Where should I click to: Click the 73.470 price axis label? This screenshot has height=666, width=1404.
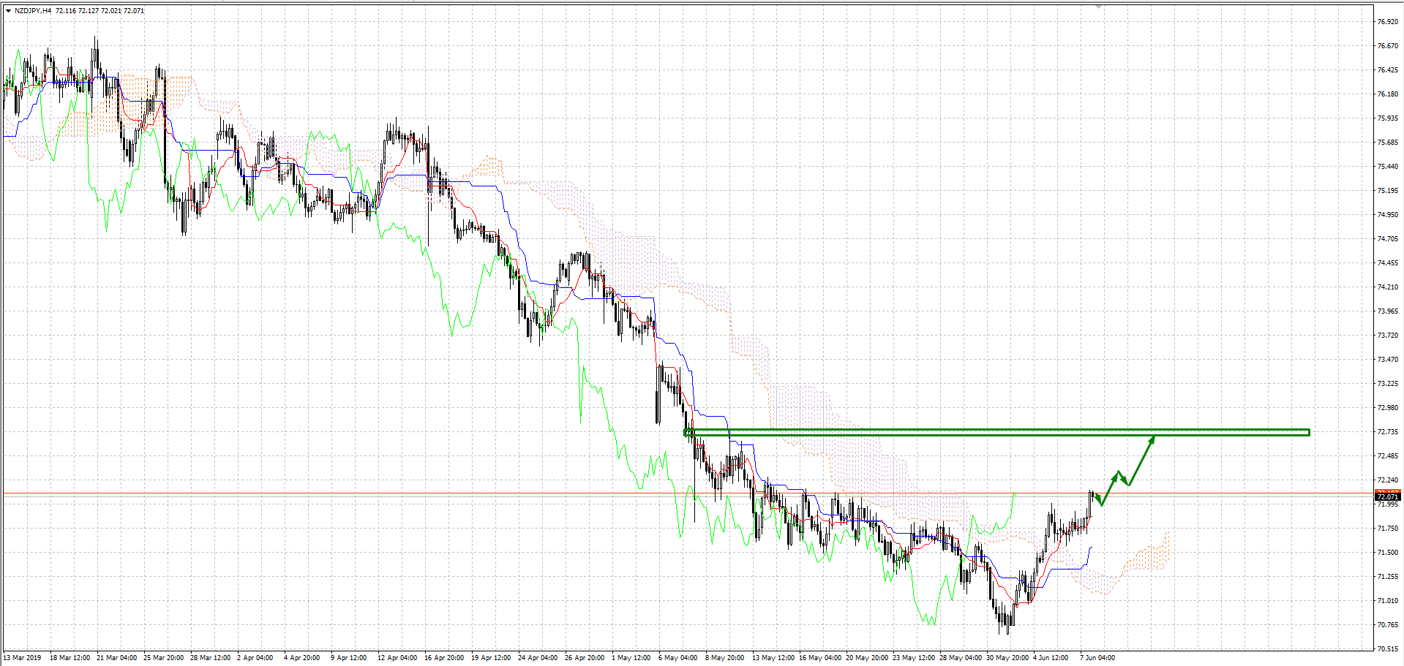click(1387, 360)
